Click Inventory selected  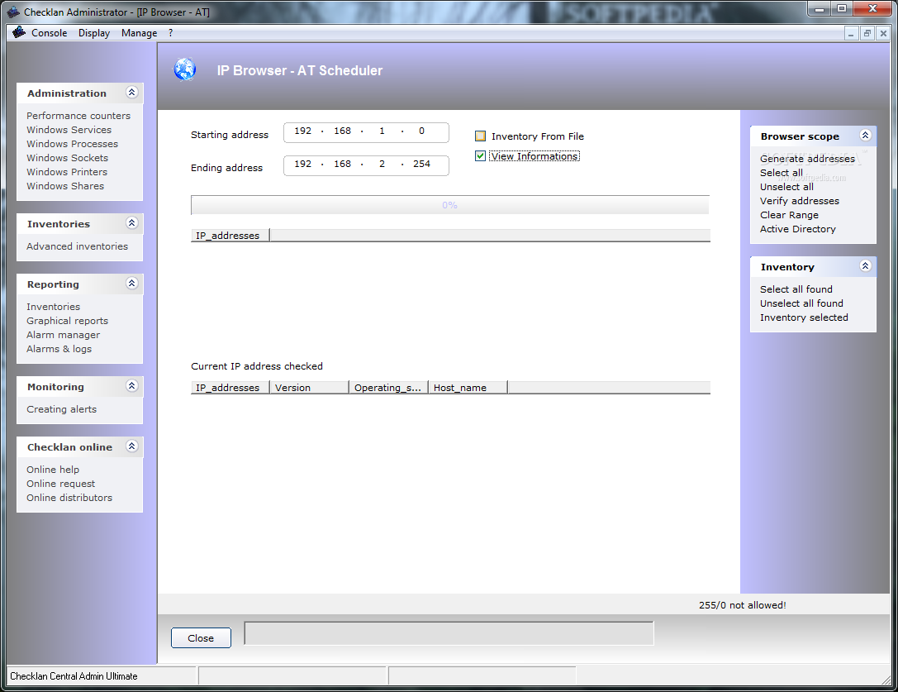tap(804, 317)
